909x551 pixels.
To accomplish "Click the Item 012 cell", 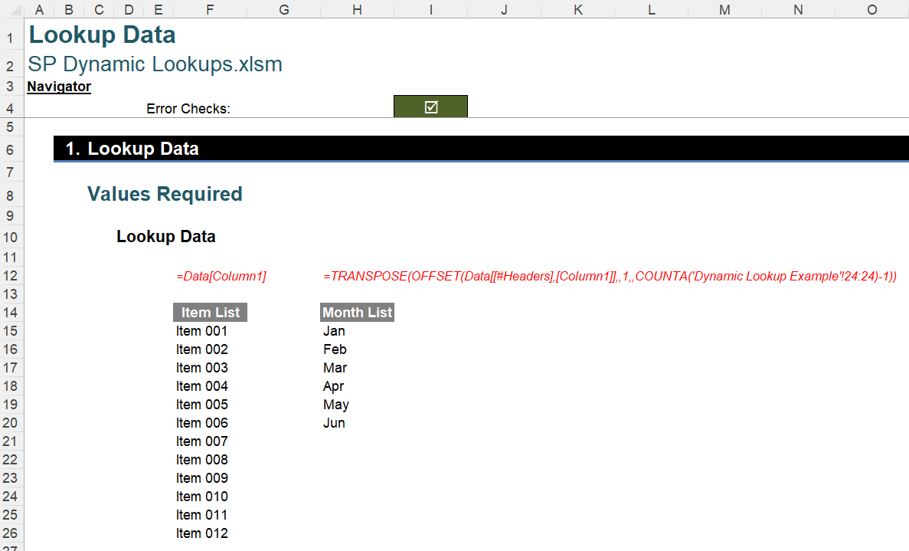I will (201, 533).
